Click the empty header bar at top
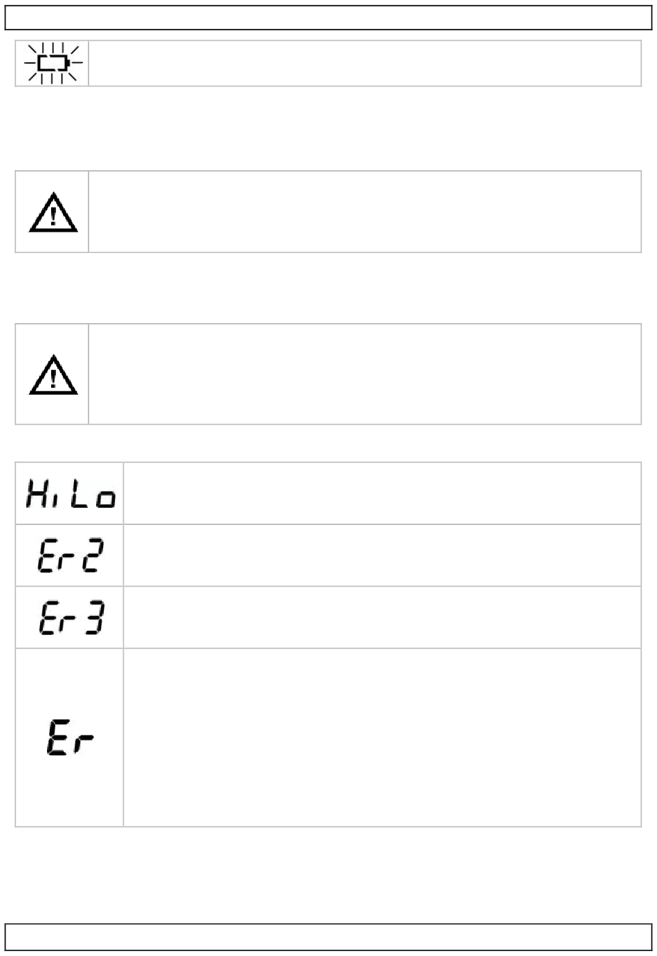 [328, 17]
